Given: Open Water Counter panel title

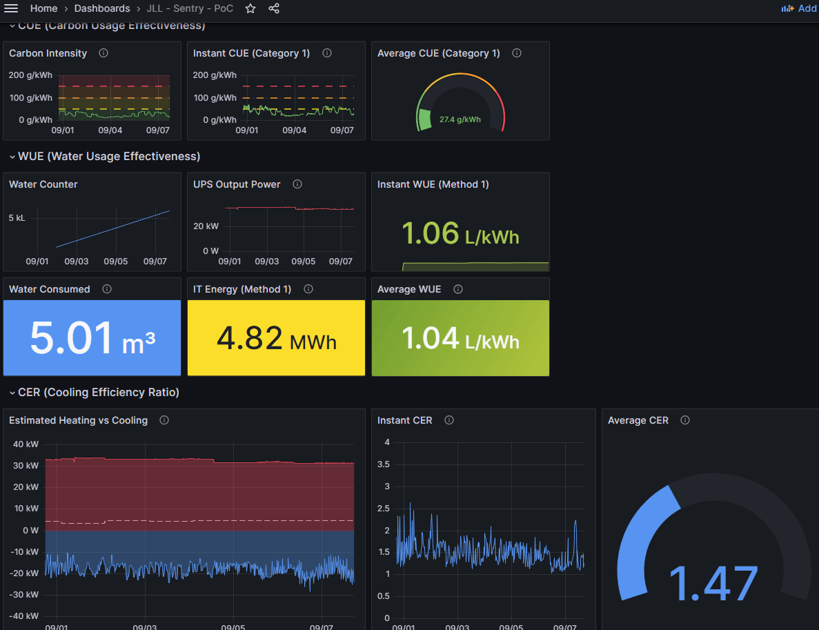Looking at the screenshot, I should [x=43, y=184].
